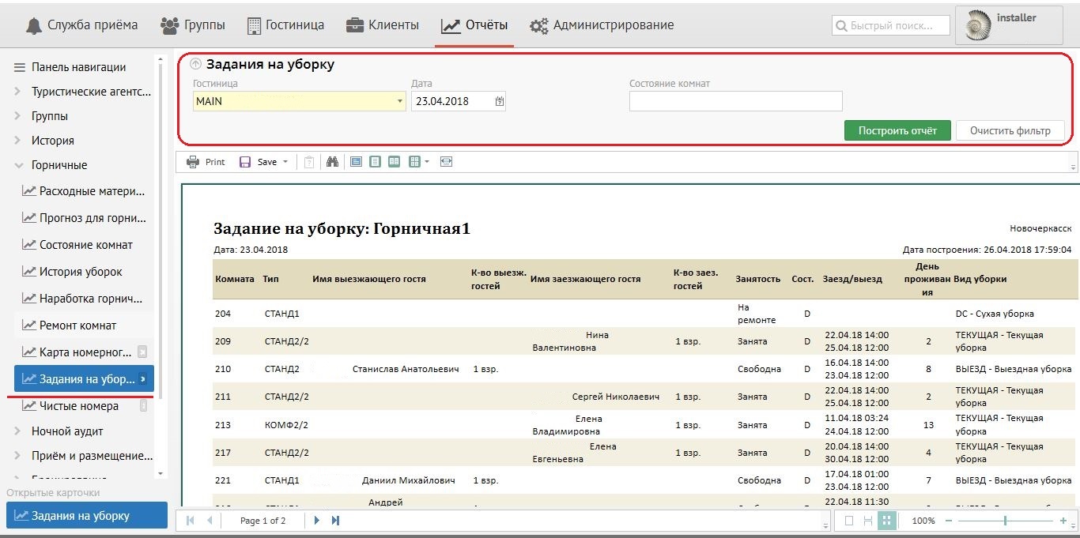The width and height of the screenshot is (1080, 538).
Task: Click the binoculars Find icon
Action: tap(332, 162)
